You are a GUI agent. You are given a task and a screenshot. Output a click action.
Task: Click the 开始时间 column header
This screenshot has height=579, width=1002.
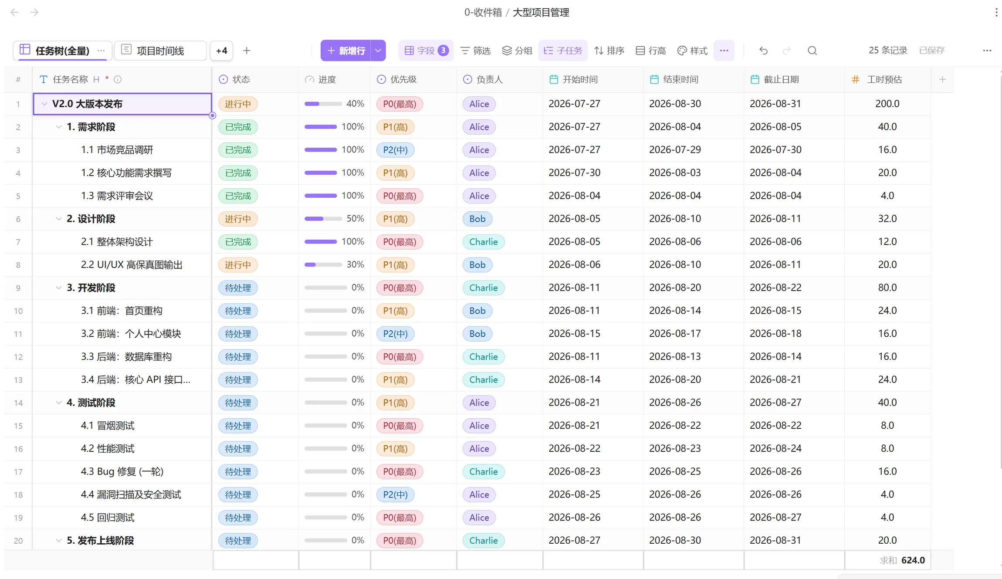[593, 79]
